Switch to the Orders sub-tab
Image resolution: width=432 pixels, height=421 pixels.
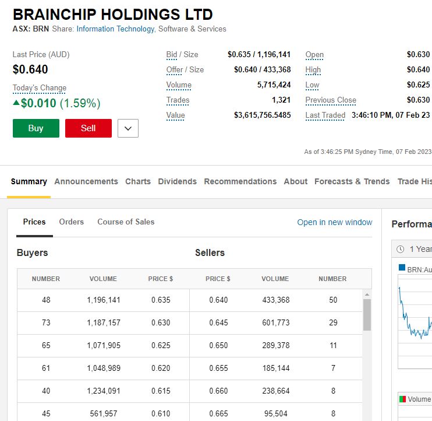point(72,222)
